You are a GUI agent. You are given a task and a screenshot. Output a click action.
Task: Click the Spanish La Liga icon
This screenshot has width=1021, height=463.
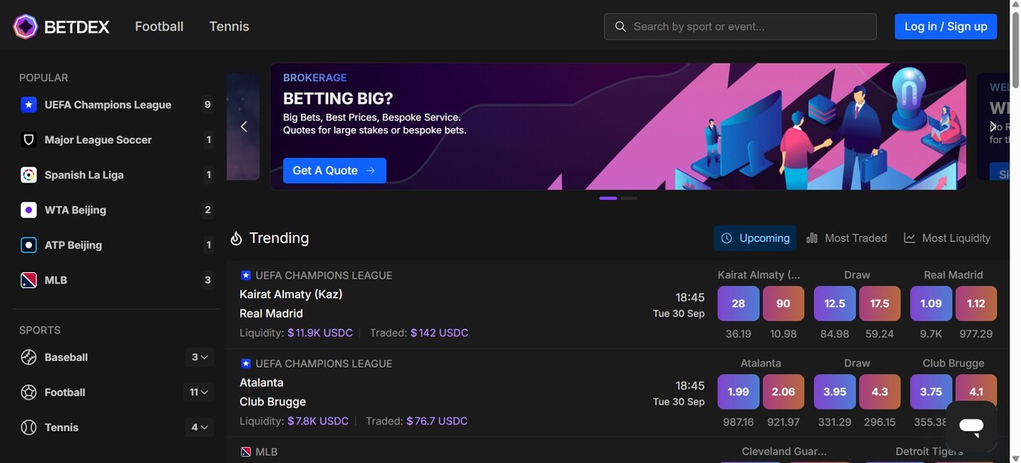29,175
